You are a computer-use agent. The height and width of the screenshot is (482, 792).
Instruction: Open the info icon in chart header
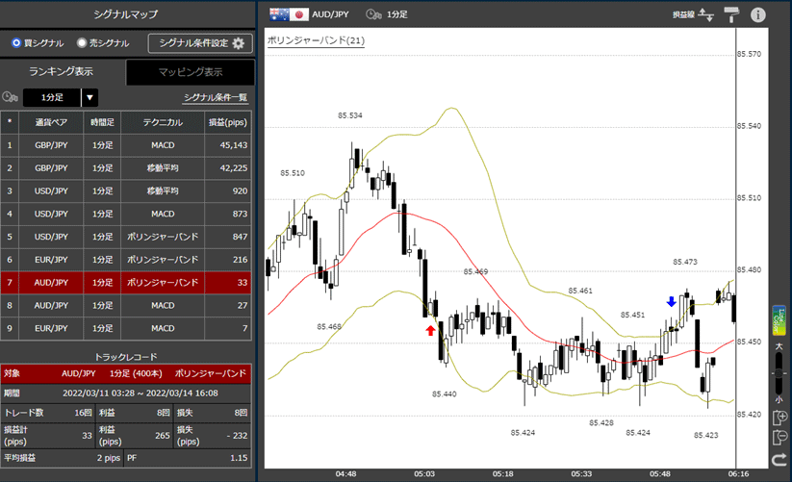758,14
